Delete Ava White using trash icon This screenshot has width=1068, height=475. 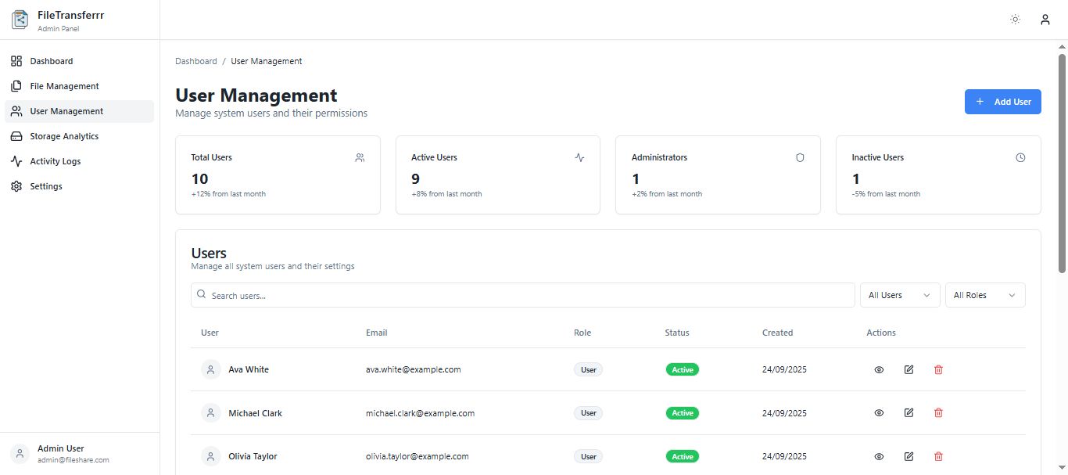[x=938, y=369]
